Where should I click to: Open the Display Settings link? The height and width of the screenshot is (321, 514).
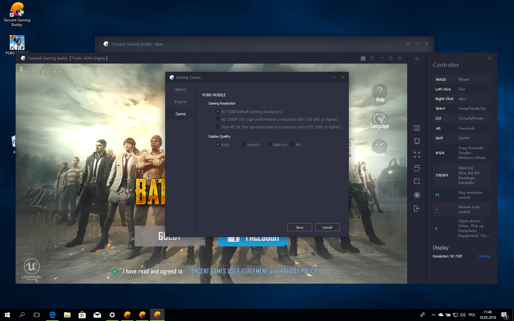(x=484, y=256)
